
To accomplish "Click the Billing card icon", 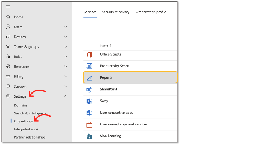I will (x=8, y=76).
